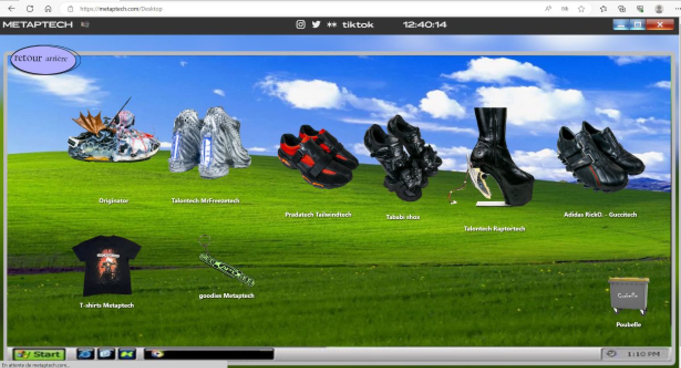Open the Originator sneaker icon

(x=113, y=132)
